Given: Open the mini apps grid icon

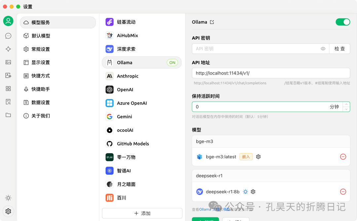Looking at the screenshot, I should coord(8,89).
